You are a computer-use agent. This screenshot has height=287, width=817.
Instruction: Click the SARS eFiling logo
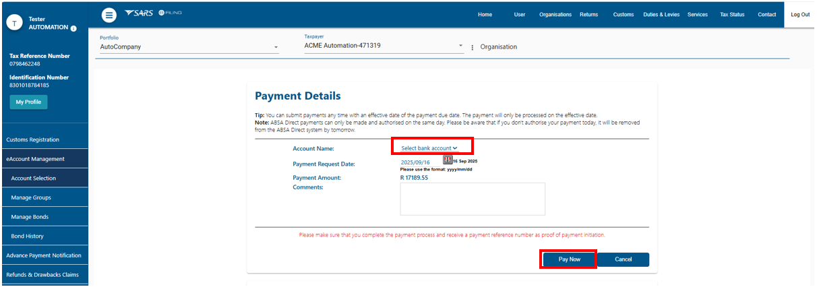click(152, 13)
